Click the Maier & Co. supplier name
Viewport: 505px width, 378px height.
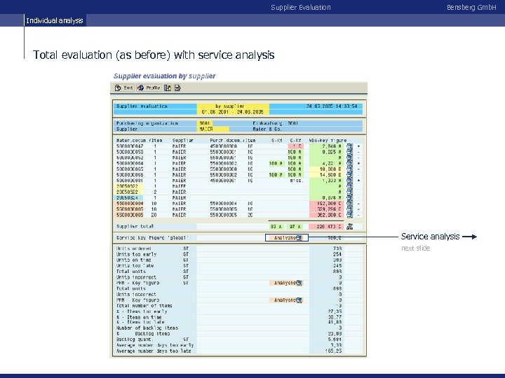pyautogui.click(x=267, y=129)
